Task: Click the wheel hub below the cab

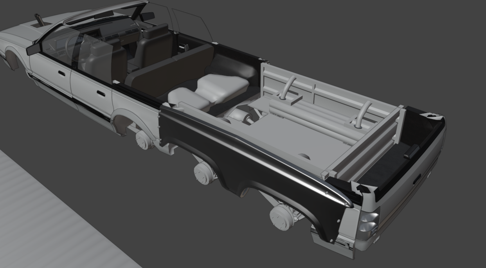Action: click(x=144, y=140)
